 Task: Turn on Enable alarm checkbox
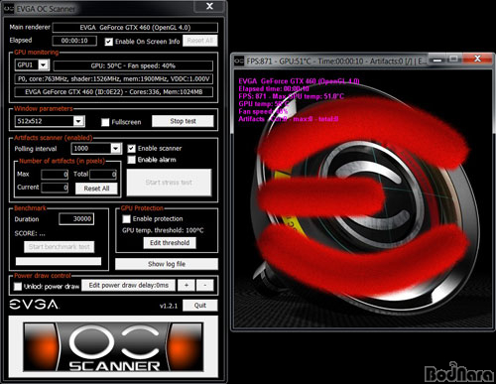pos(132,160)
